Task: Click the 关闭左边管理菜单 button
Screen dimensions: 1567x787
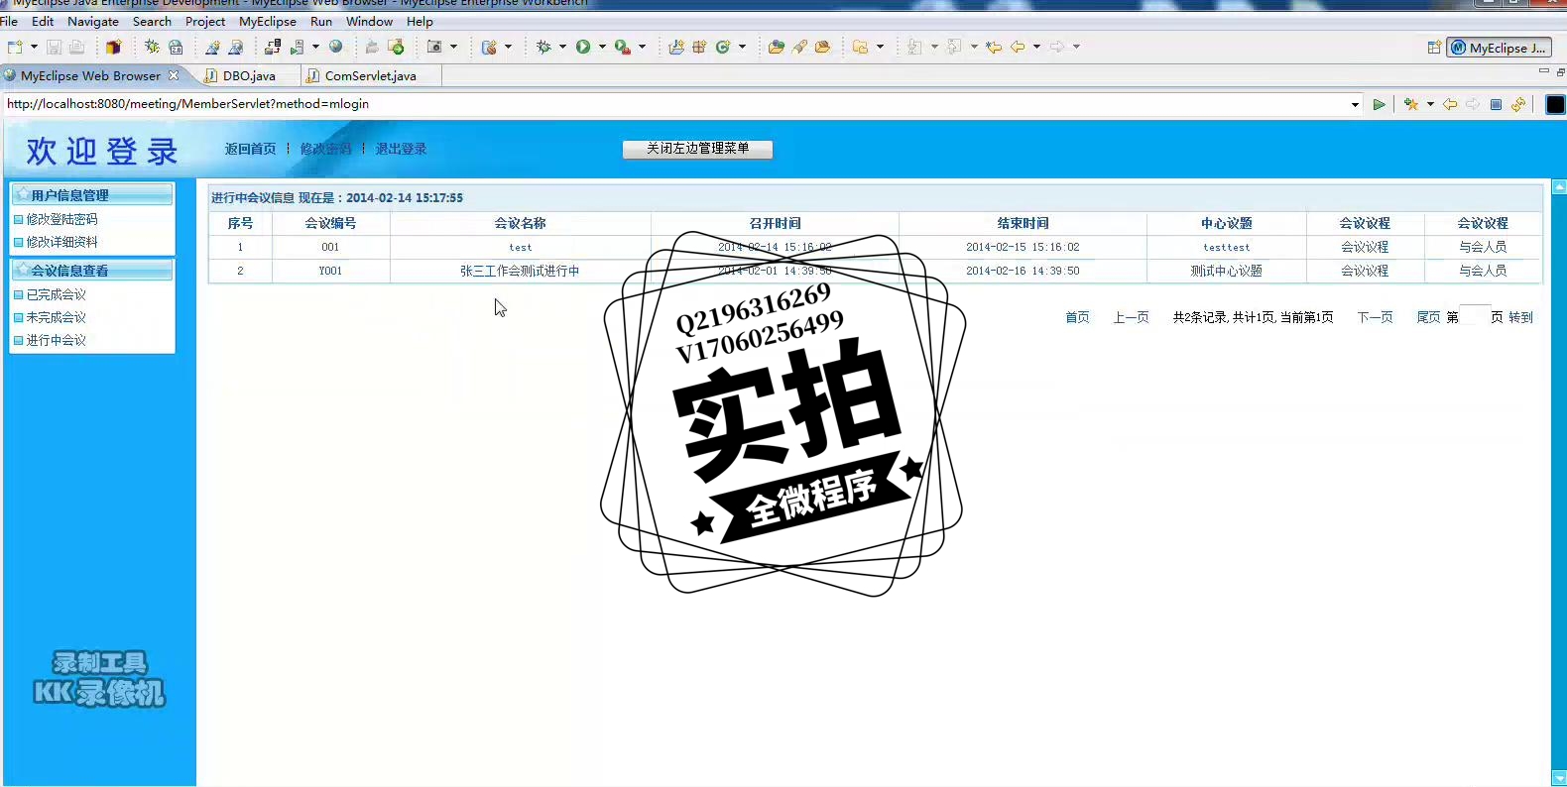Action: pyautogui.click(x=697, y=149)
